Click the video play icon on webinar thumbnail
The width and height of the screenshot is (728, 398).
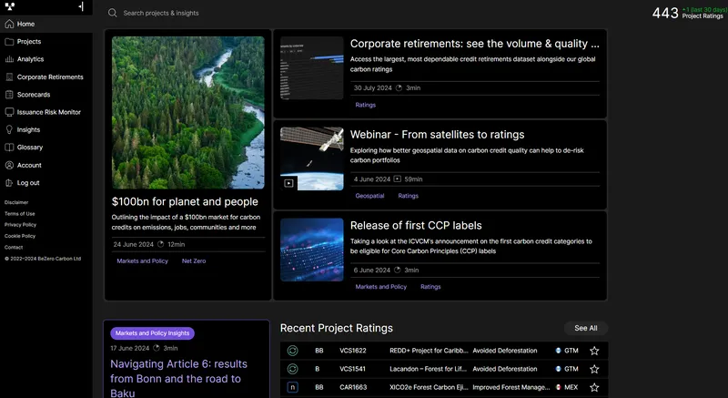coord(288,183)
